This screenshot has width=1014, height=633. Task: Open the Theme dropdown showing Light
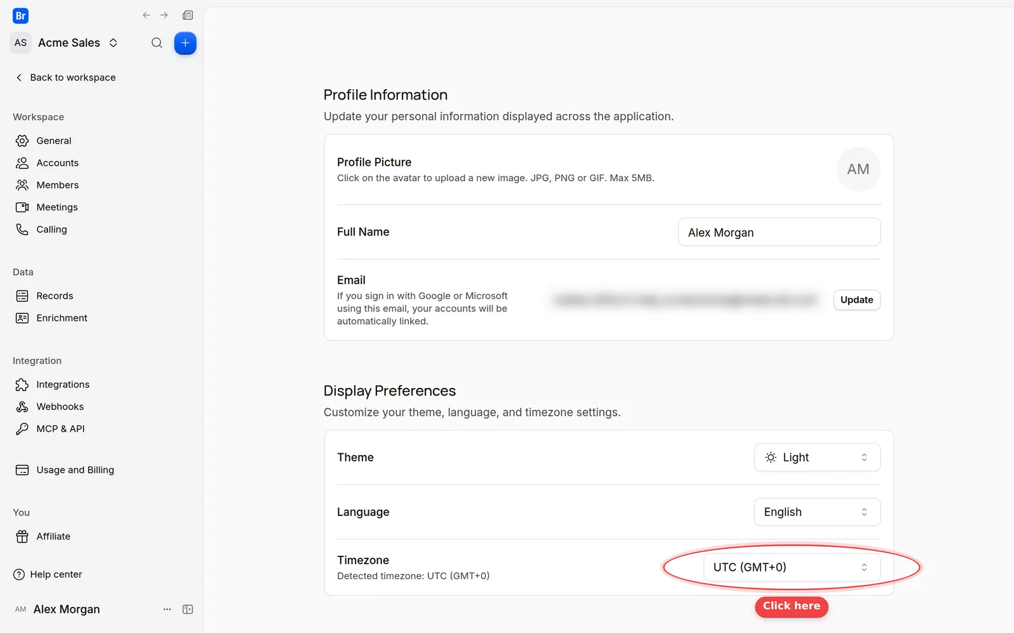(817, 458)
